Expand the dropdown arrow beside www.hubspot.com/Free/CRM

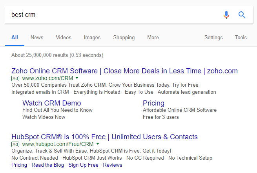coord(98,144)
